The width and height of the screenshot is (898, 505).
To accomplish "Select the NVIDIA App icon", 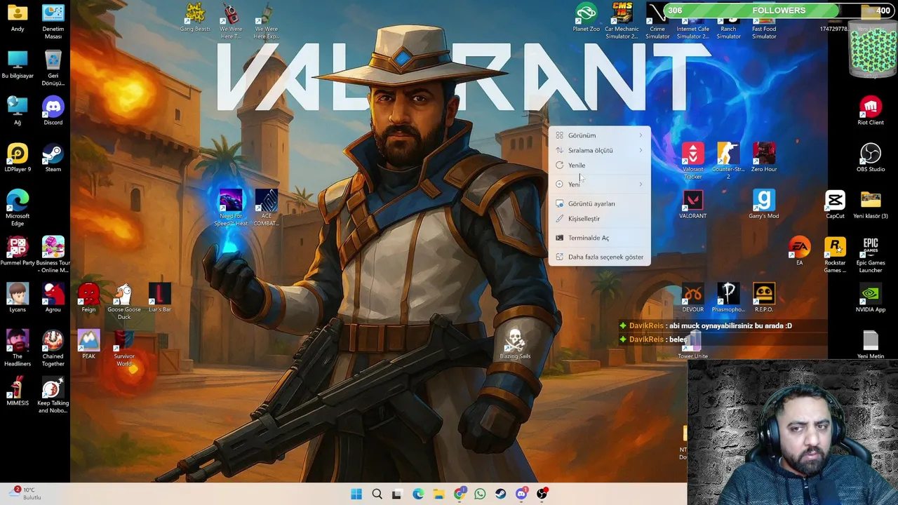I will pos(871,299).
